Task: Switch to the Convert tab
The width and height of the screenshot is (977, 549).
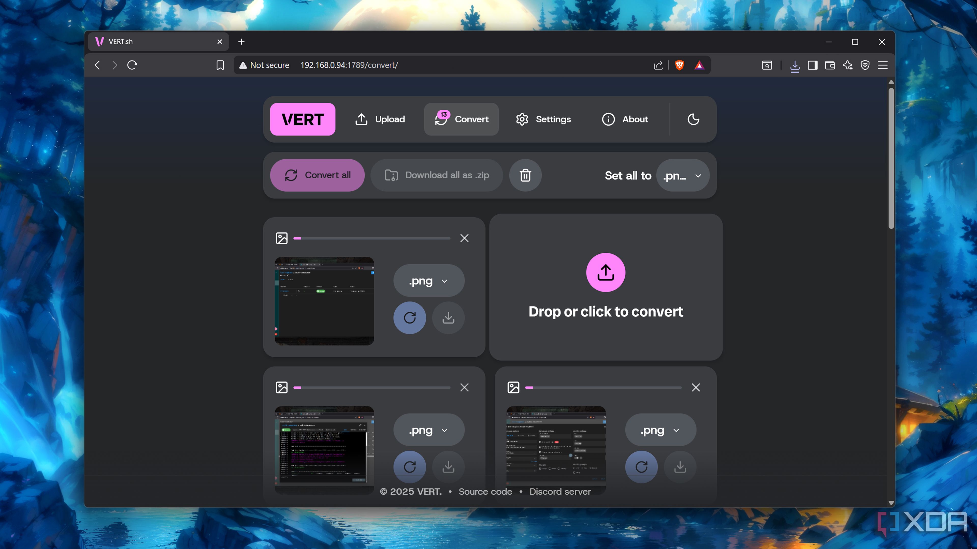Action: tap(461, 119)
